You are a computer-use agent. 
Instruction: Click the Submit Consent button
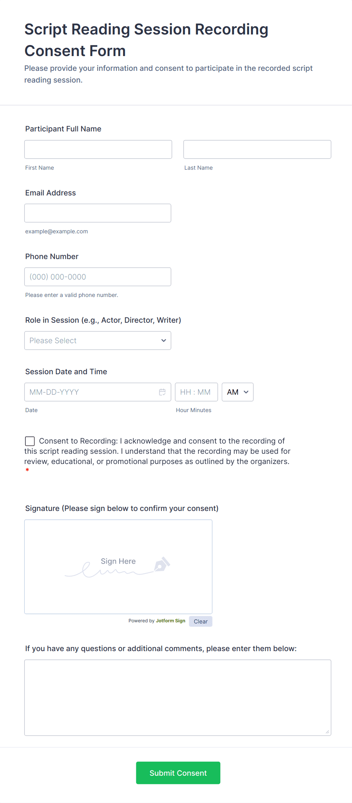178,773
